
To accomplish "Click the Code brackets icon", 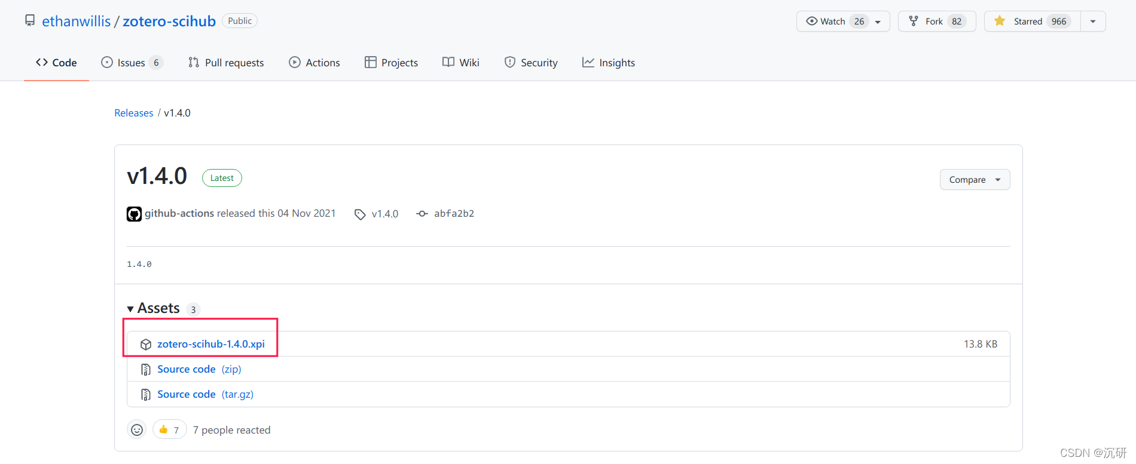I will coord(42,62).
